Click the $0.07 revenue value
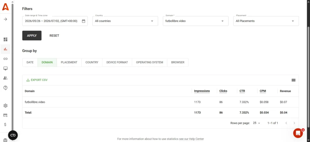This screenshot has height=142, width=310. point(283,102)
